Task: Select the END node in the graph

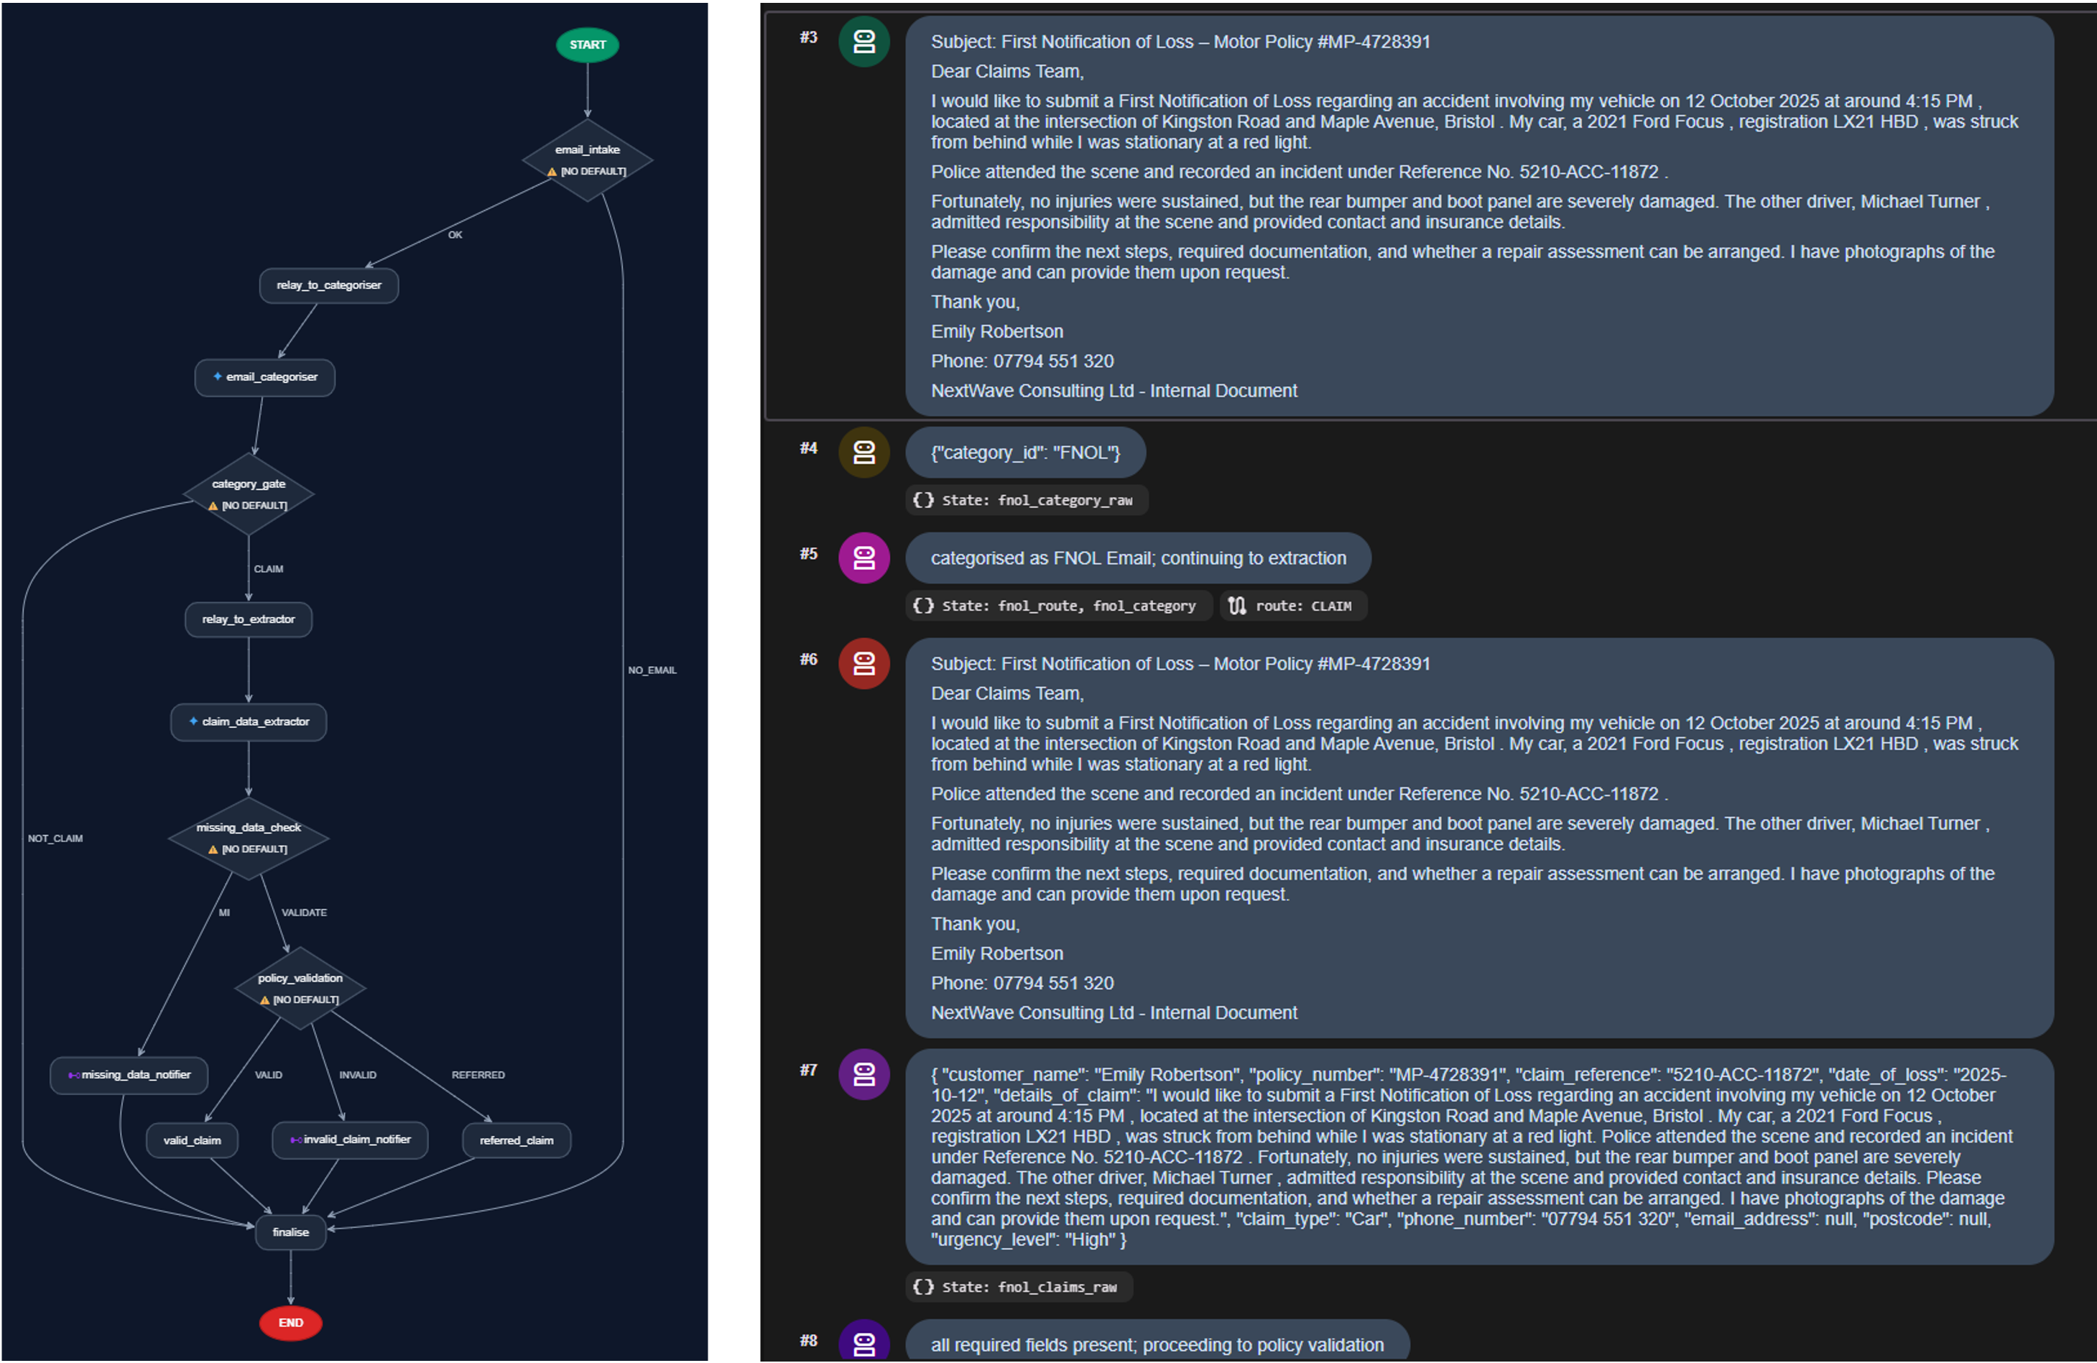Action: pos(291,1323)
